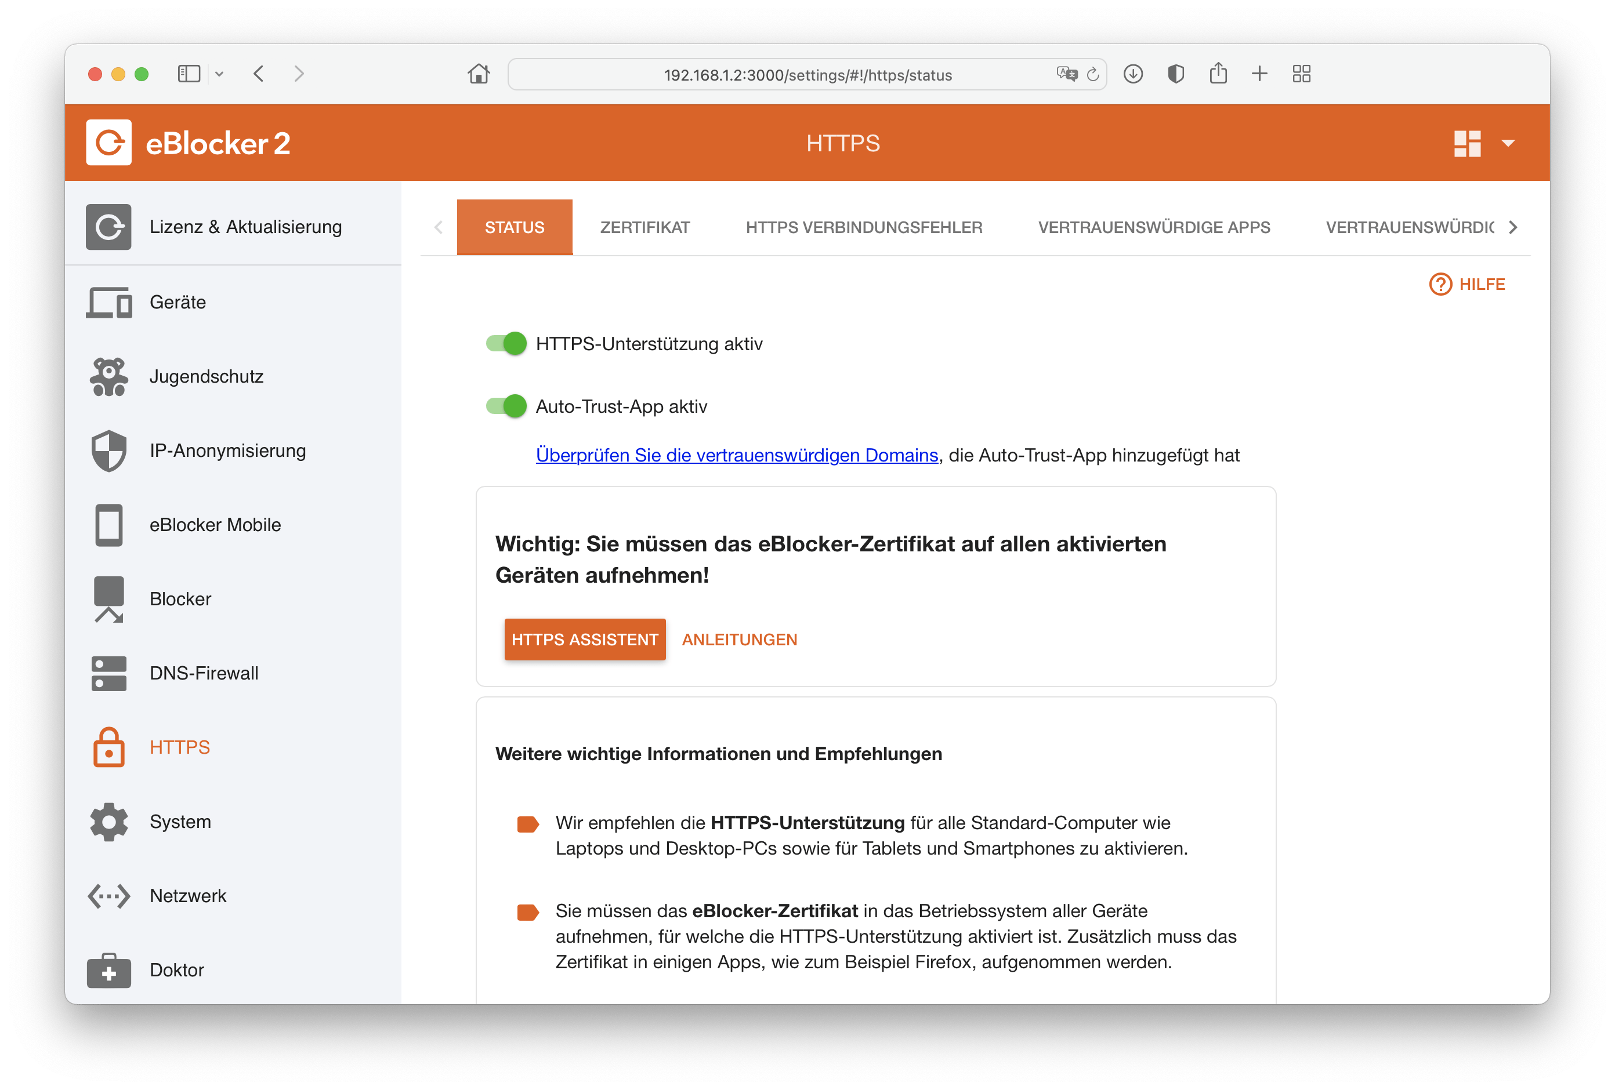
Task: Click the Netzwerk network icon
Action: click(108, 896)
